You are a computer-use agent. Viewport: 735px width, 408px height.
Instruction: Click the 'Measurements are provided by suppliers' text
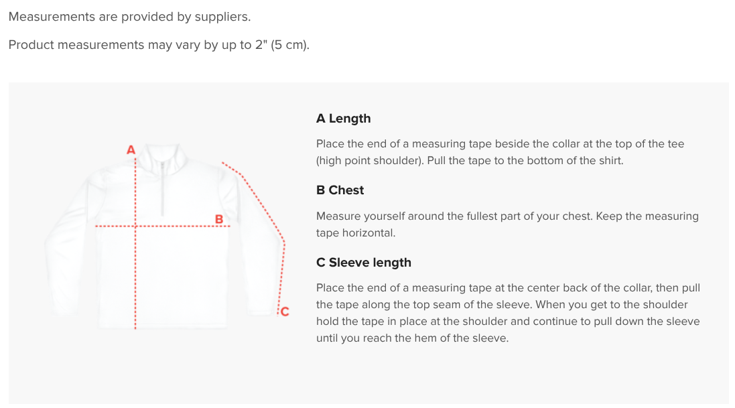coord(130,17)
